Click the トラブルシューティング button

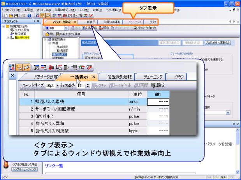(23, 170)
